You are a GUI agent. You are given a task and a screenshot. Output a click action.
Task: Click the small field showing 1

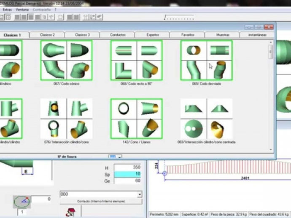[x=22, y=212]
